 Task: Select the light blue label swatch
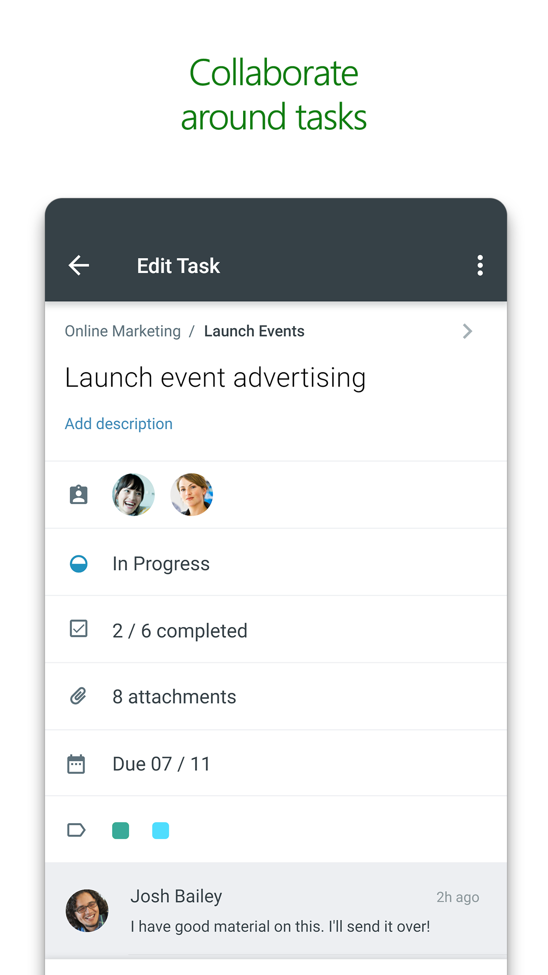pos(161,831)
